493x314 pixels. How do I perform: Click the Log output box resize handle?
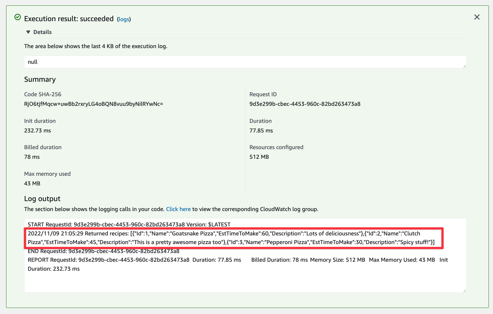[x=464, y=290]
